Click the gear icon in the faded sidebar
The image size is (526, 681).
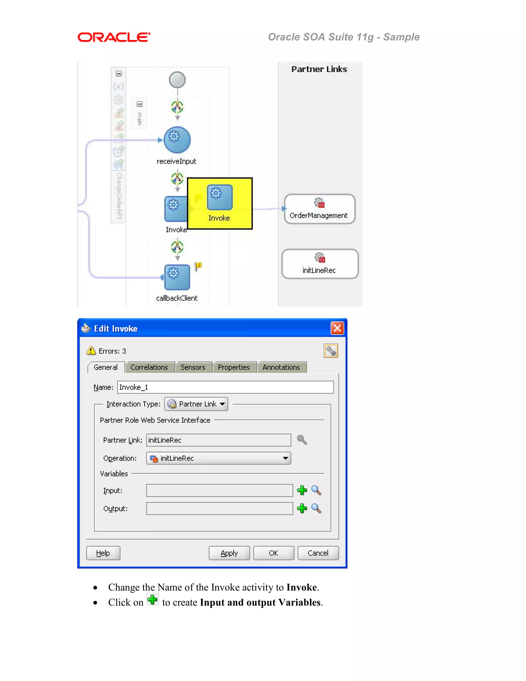(118, 100)
